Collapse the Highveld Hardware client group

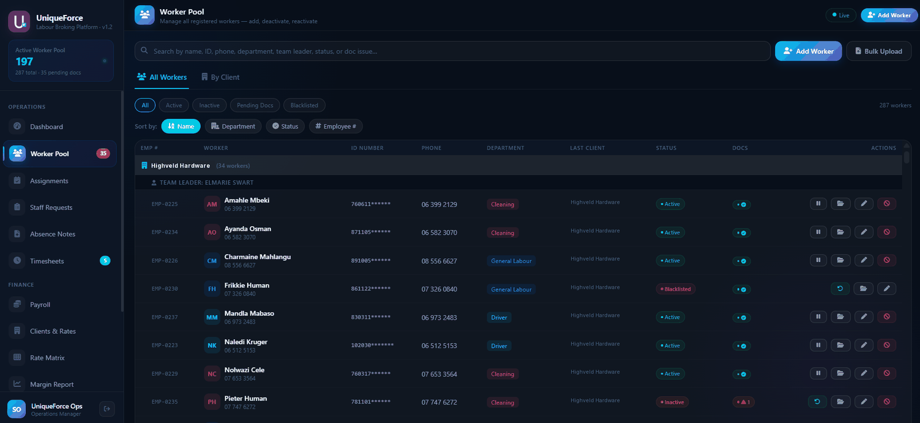click(519, 165)
